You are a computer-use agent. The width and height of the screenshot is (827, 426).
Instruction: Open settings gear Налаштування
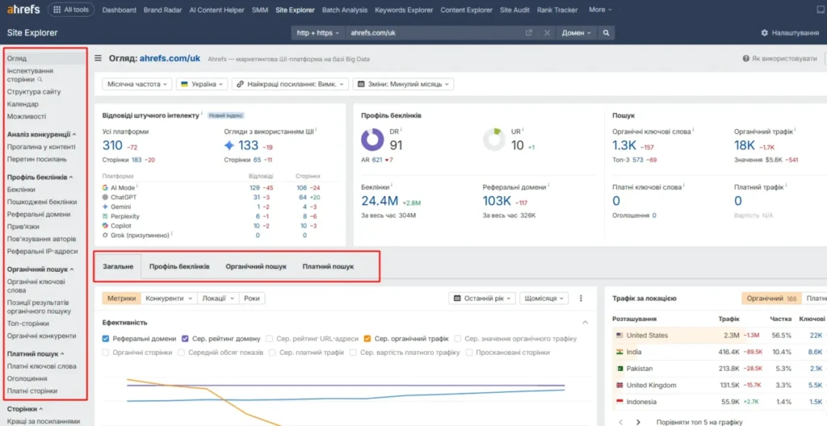click(790, 33)
